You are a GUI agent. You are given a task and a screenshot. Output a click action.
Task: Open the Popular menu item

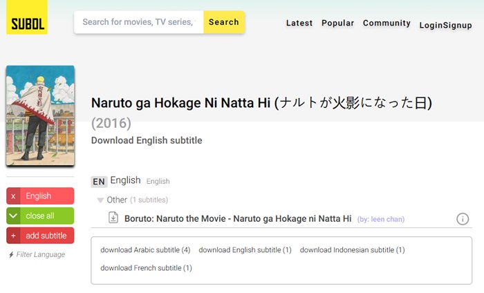pyautogui.click(x=337, y=23)
